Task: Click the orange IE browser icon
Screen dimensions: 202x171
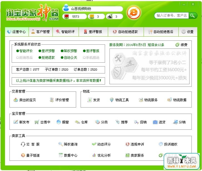Action: (x=134, y=12)
